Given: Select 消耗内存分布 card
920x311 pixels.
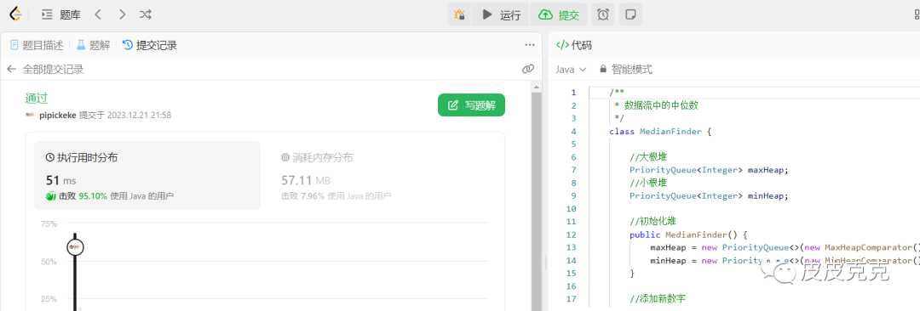Looking at the screenshot, I should pos(382,176).
